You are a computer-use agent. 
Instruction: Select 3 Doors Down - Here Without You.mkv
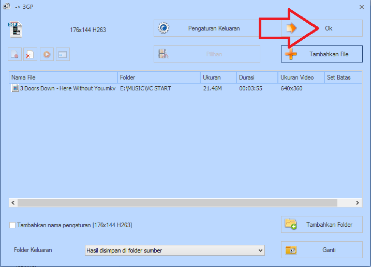(x=68, y=88)
